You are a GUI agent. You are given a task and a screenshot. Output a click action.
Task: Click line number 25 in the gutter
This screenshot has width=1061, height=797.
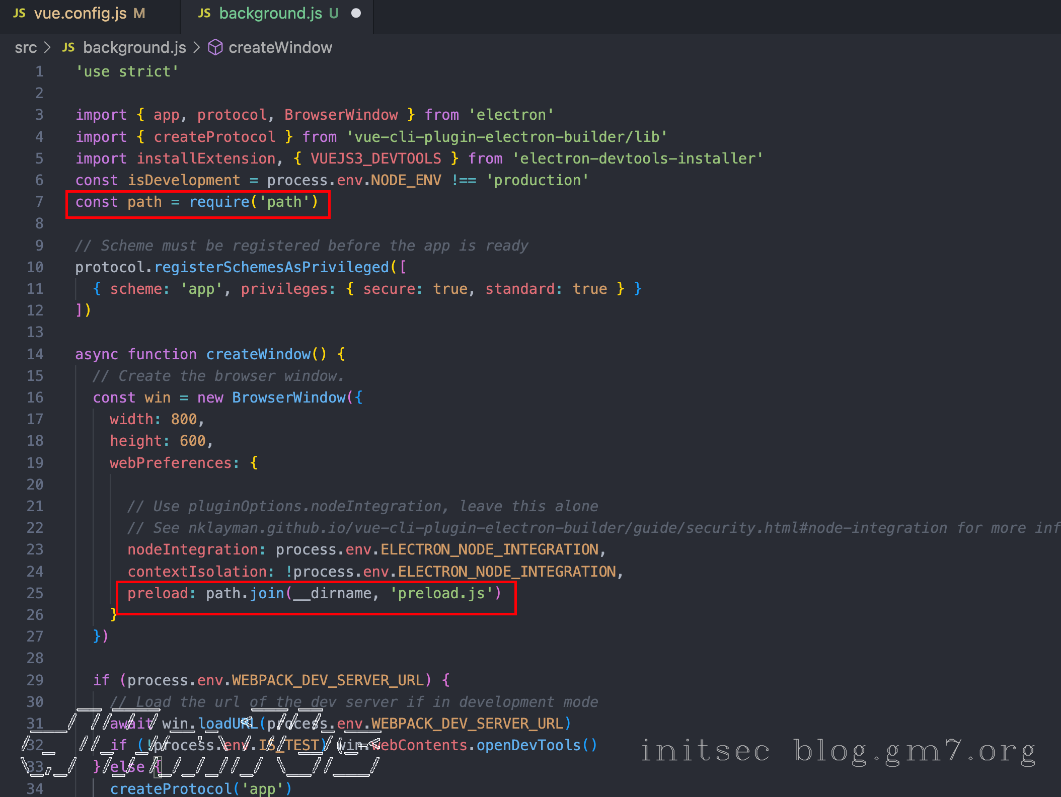(35, 593)
